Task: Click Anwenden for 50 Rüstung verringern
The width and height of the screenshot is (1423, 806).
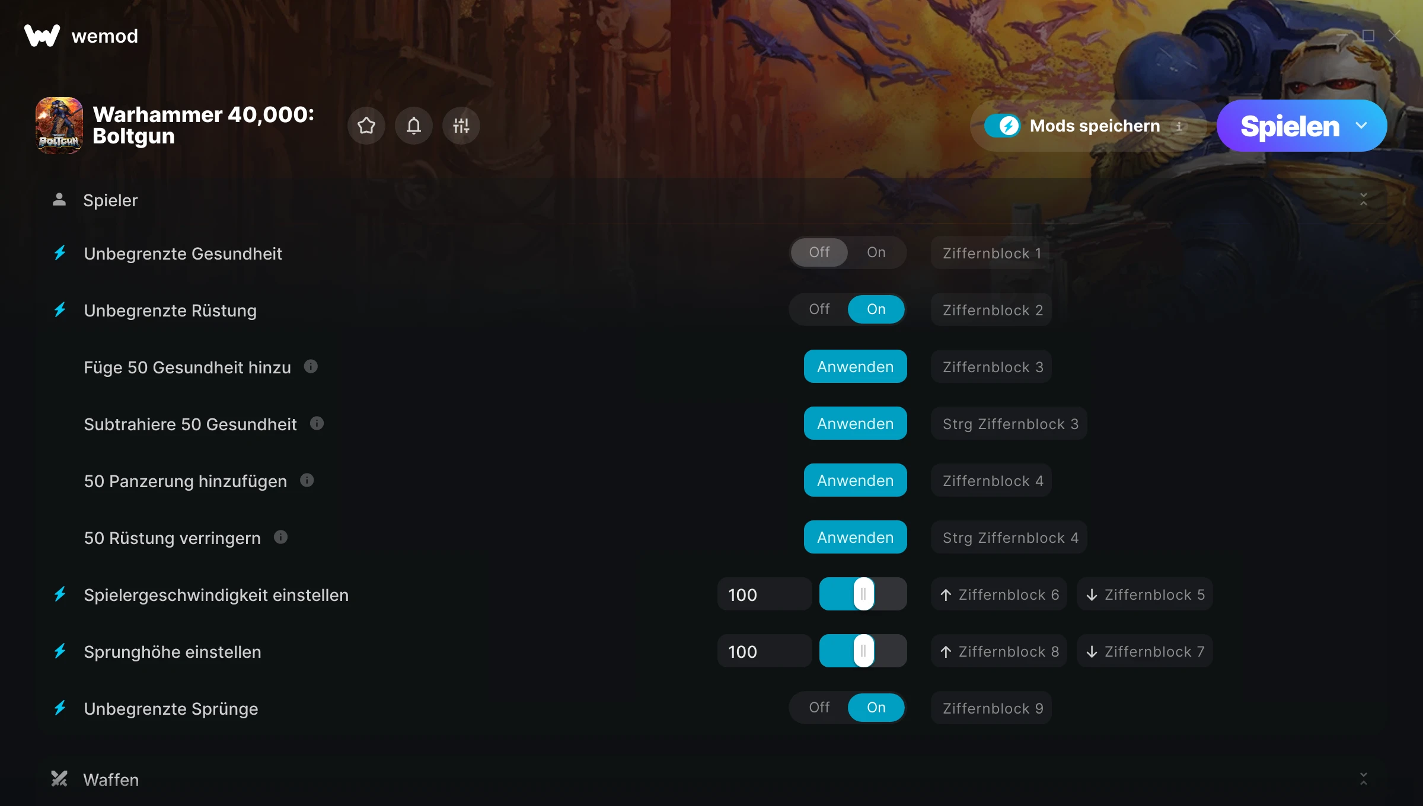Action: tap(855, 537)
